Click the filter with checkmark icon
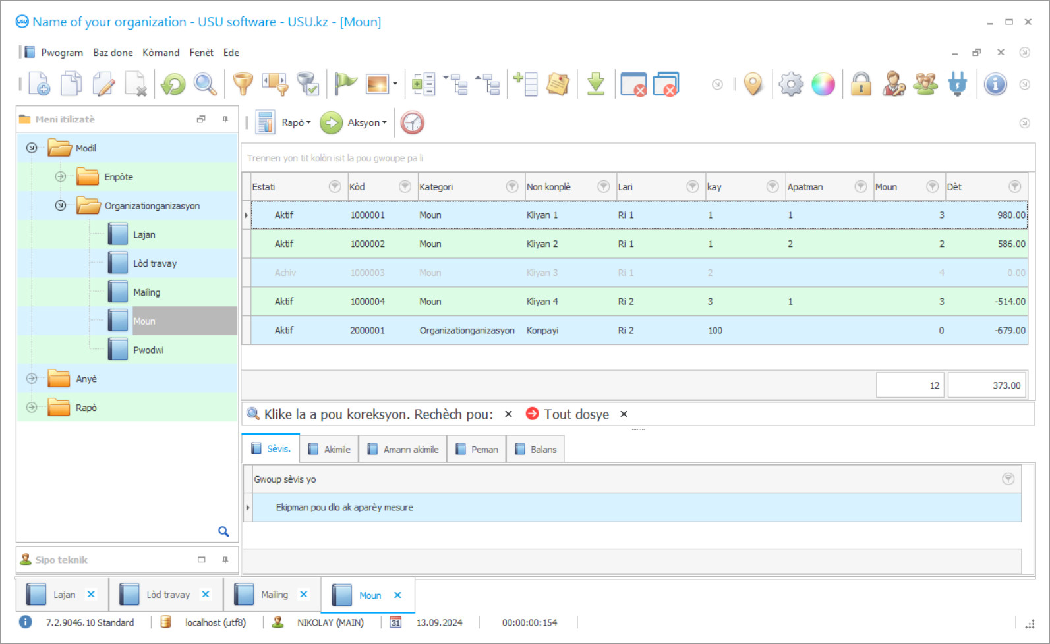1050x644 pixels. click(x=307, y=84)
